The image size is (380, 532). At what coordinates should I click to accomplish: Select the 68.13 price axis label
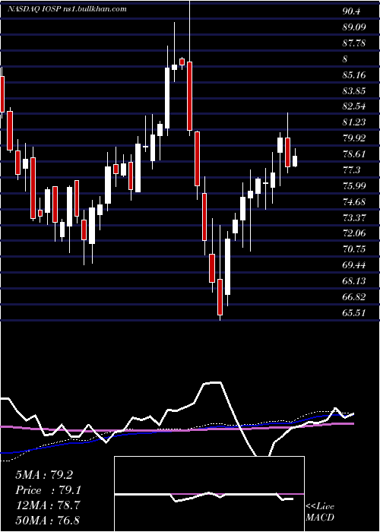pos(354,281)
